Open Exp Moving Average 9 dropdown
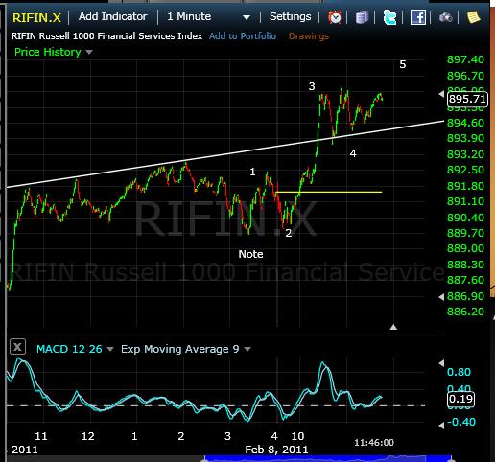 coord(185,349)
